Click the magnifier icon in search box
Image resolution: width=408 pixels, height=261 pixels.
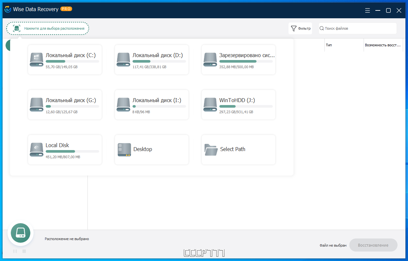tap(322, 28)
